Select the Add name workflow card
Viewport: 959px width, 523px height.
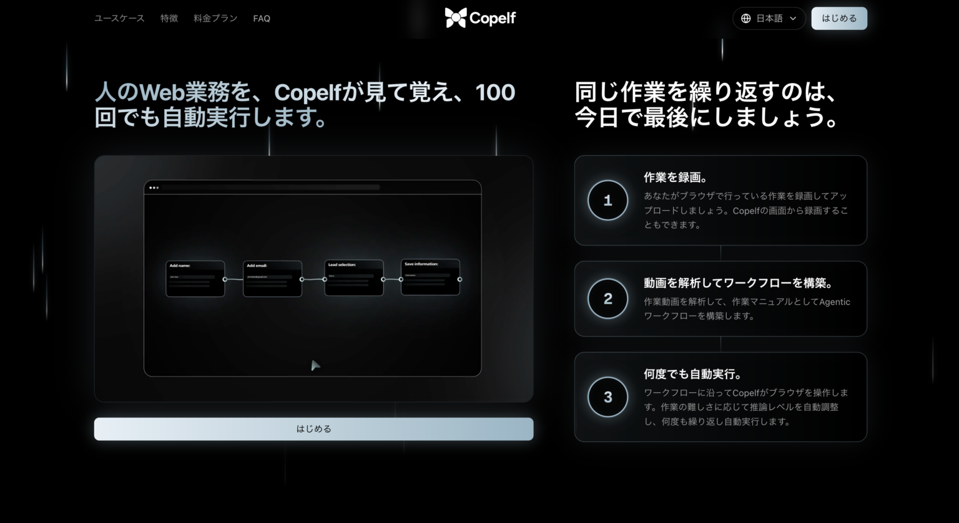(x=195, y=279)
